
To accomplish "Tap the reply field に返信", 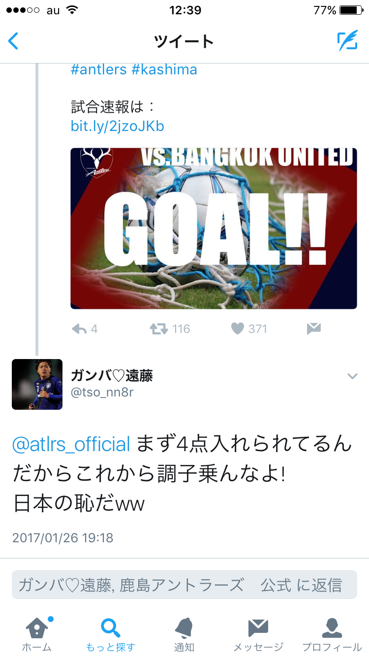I will pos(184,585).
